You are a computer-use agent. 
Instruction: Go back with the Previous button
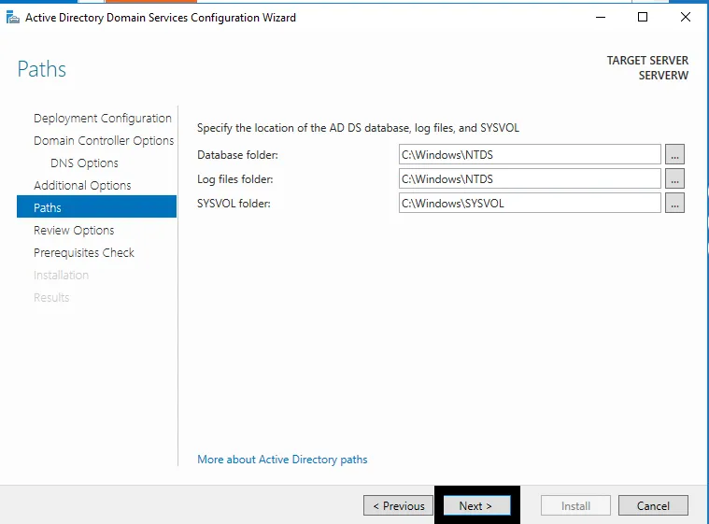(x=398, y=505)
